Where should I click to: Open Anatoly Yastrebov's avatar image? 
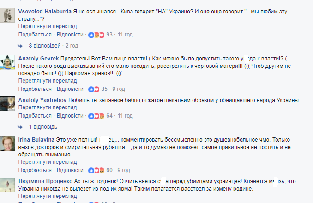point(6,103)
